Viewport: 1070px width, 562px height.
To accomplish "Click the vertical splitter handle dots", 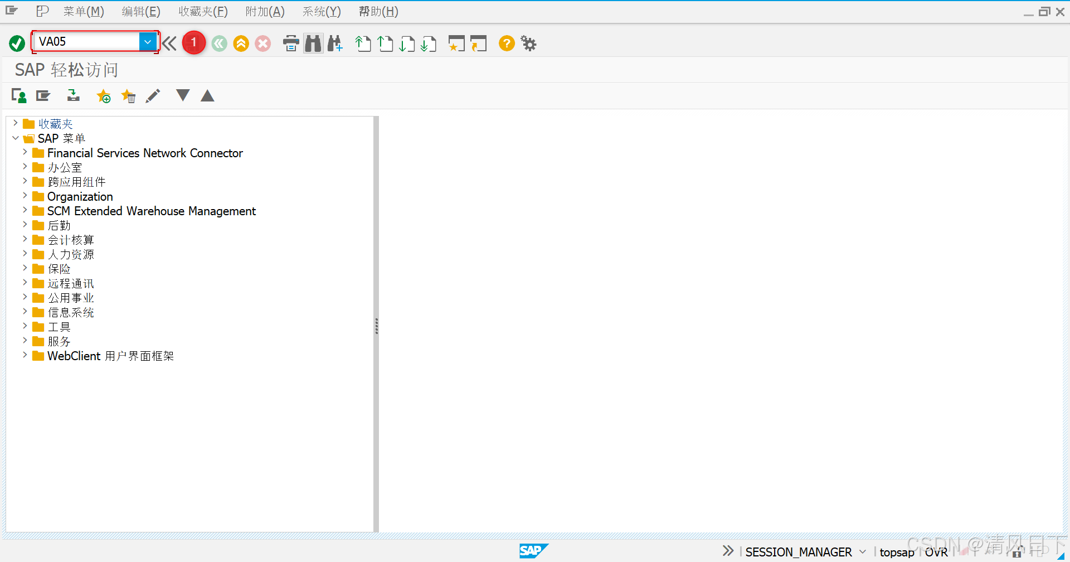I will pyautogui.click(x=377, y=326).
